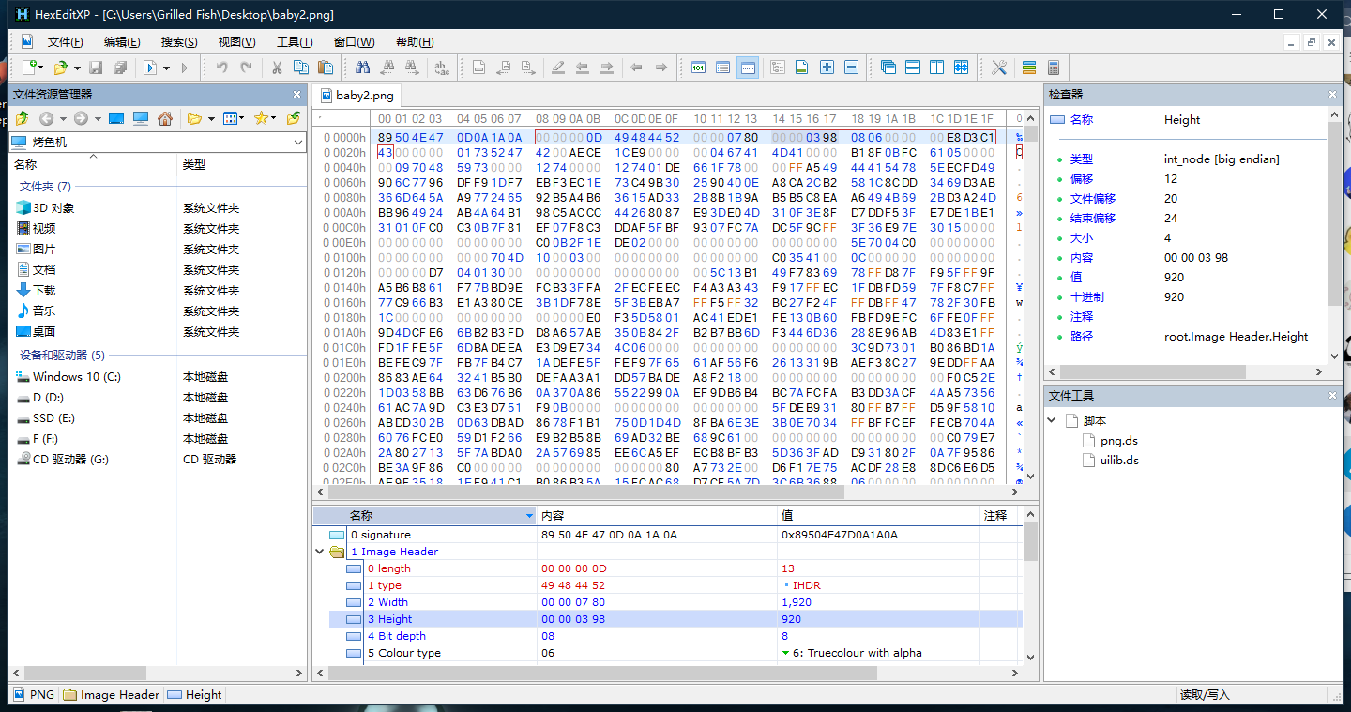The width and height of the screenshot is (1351, 712).
Task: Open the calculator tool in toolbar
Action: point(1054,68)
